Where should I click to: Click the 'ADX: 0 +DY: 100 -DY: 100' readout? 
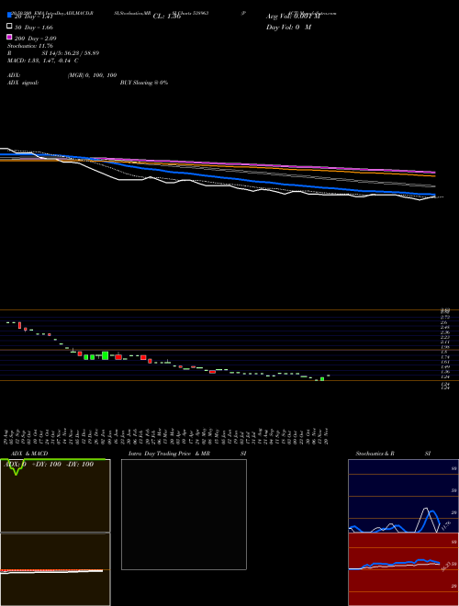pos(49,465)
